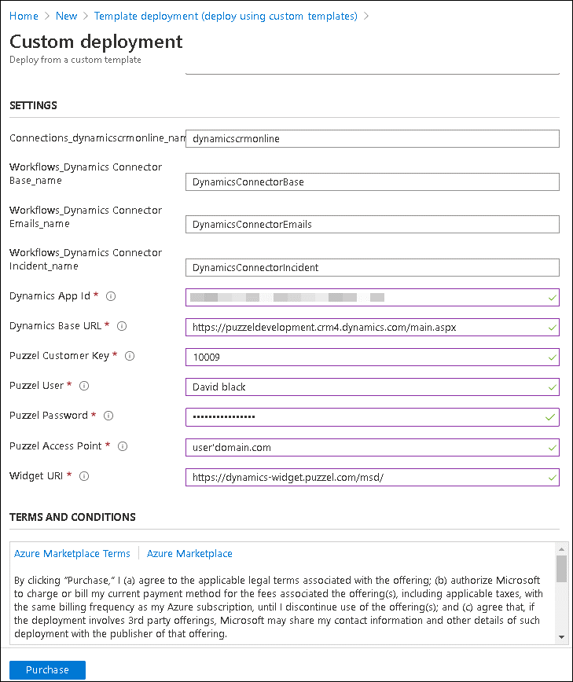This screenshot has width=573, height=682.
Task: Go to Home in the breadcrumb
Action: 24,16
